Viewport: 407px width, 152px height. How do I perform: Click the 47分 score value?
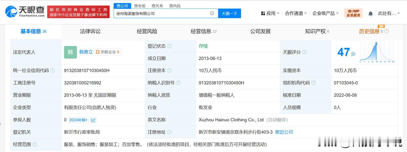pyautogui.click(x=346, y=52)
